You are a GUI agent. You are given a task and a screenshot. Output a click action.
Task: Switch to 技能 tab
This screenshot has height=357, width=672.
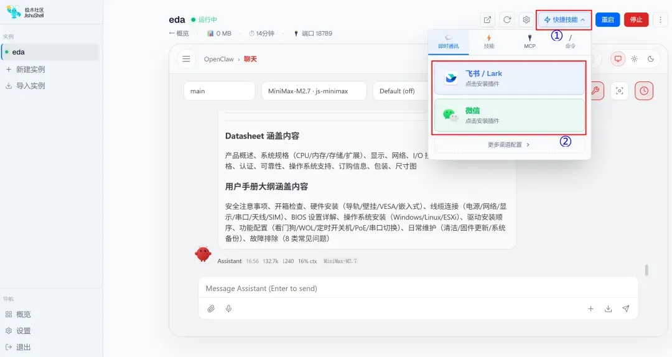coord(489,42)
